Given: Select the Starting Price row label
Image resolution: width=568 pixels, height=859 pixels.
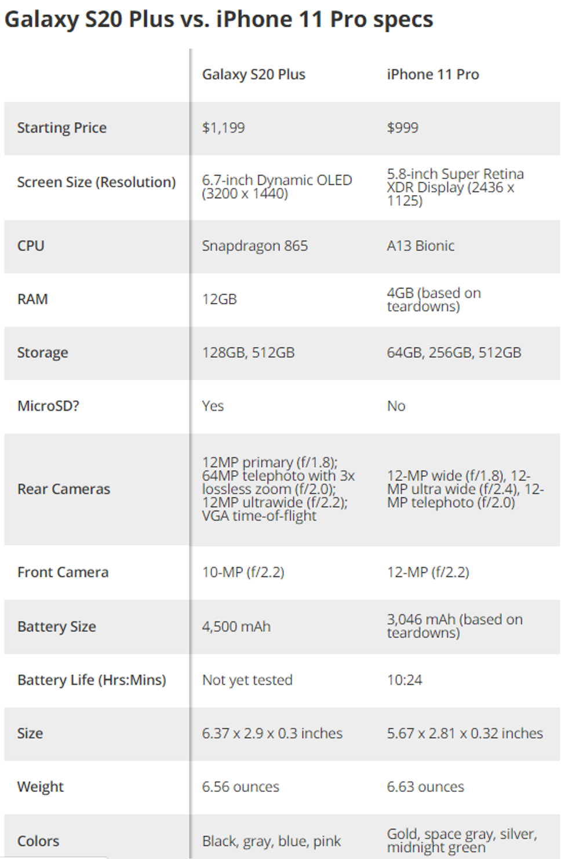Looking at the screenshot, I should click(62, 128).
